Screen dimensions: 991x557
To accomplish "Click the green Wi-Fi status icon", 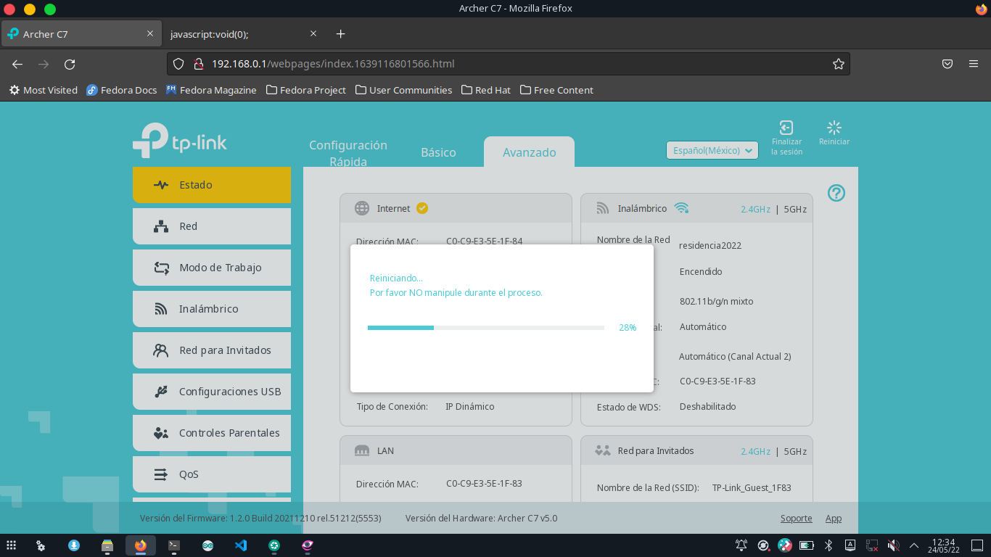I will point(681,208).
